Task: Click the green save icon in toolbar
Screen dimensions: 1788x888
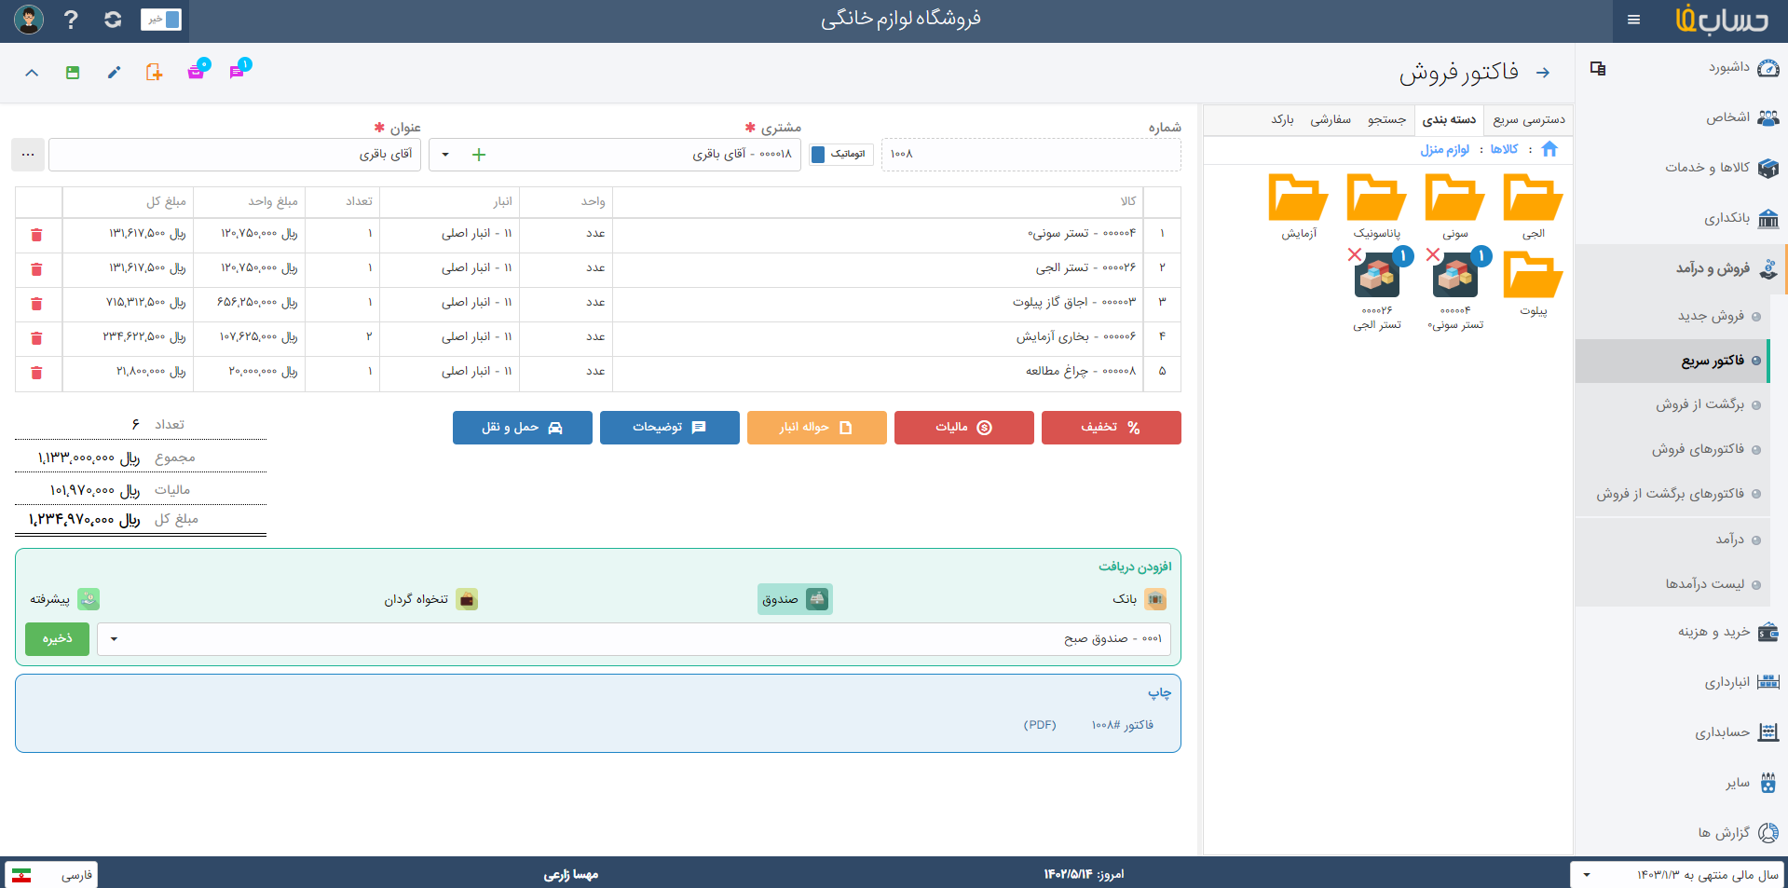Action: [73, 73]
